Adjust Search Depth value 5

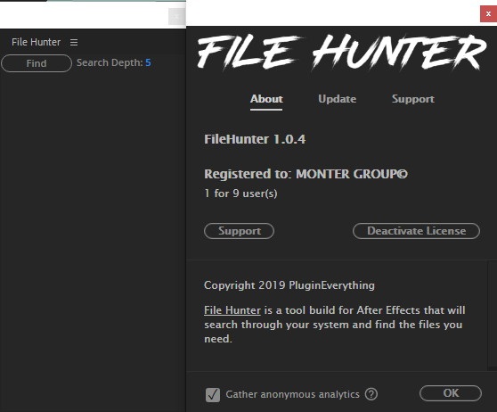pos(148,62)
